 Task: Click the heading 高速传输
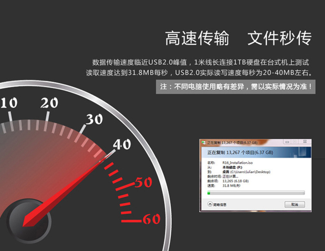pyautogui.click(x=197, y=38)
